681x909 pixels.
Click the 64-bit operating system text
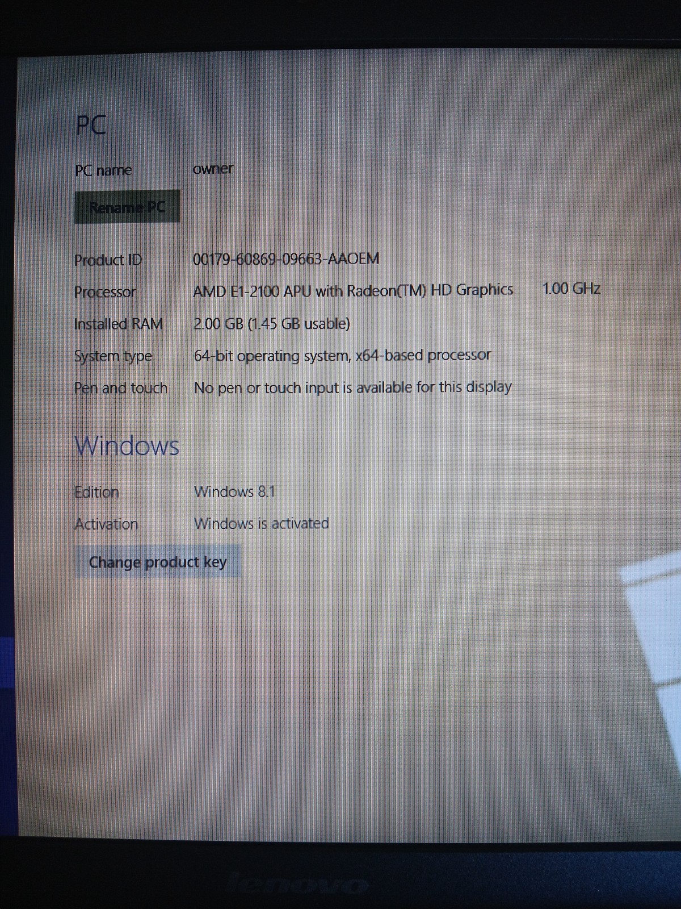(342, 356)
